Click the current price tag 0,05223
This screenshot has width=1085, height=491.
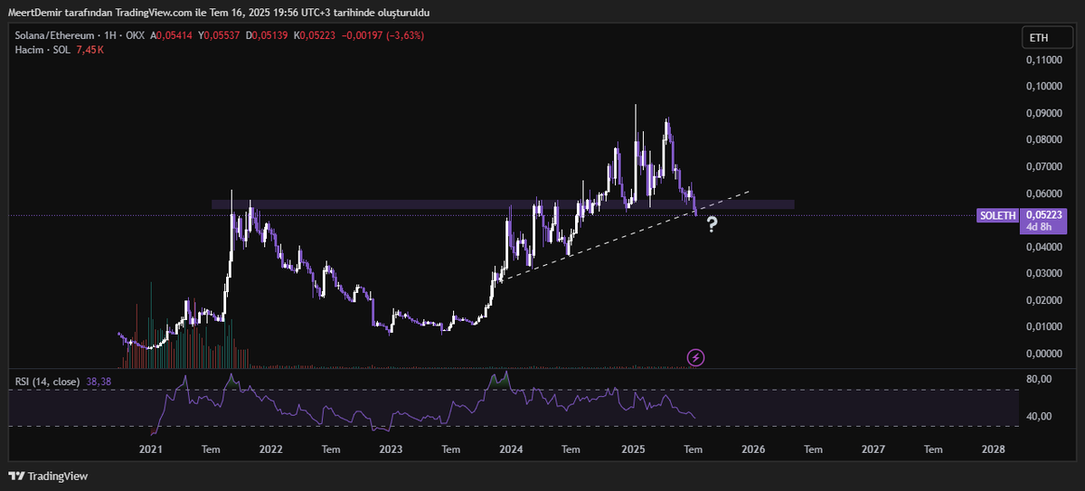pos(1043,215)
